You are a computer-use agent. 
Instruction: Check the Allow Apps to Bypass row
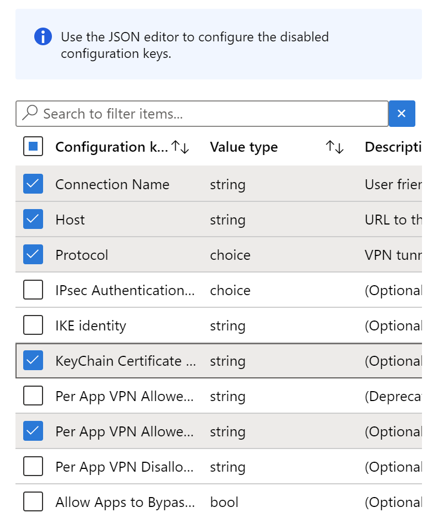[33, 501]
